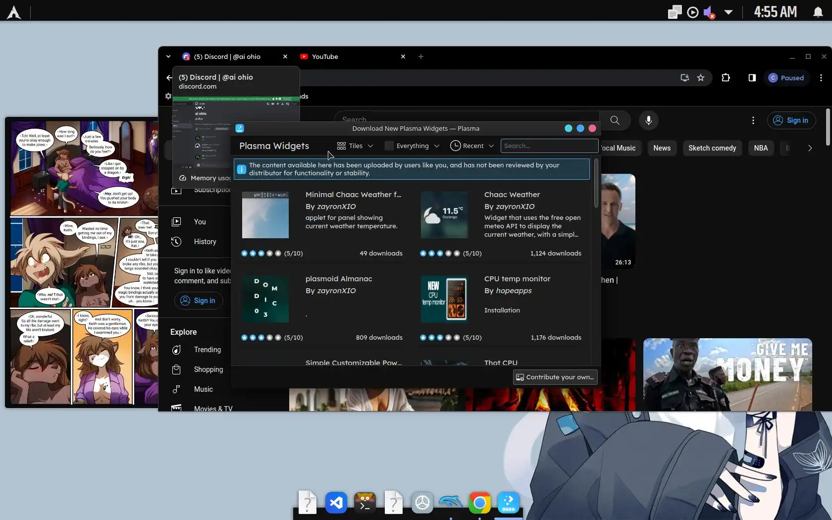
Task: Click the muted volume tray icon
Action: (x=709, y=12)
